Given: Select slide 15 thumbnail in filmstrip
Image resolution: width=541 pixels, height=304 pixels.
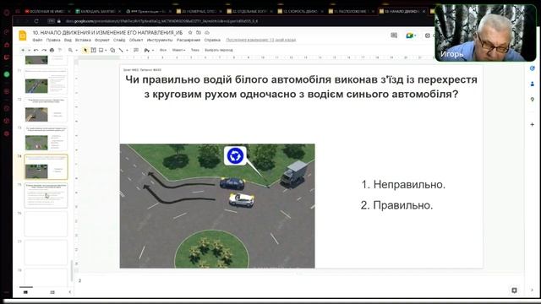Looking at the screenshot, I should coord(46,195).
